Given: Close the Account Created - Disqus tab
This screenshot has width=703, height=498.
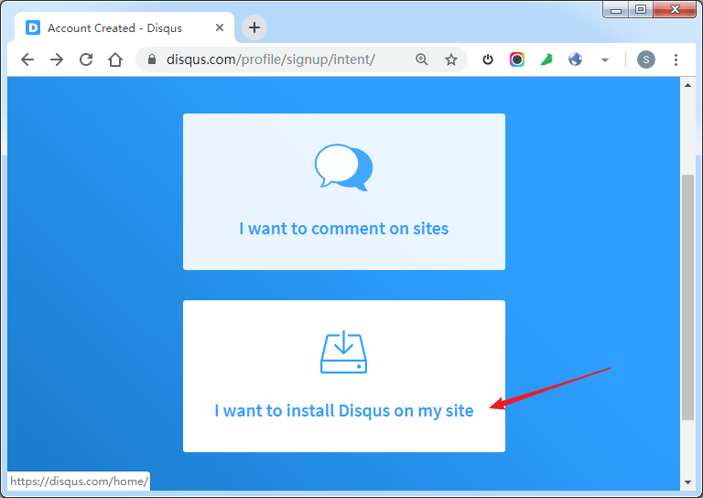Looking at the screenshot, I should pyautogui.click(x=220, y=27).
